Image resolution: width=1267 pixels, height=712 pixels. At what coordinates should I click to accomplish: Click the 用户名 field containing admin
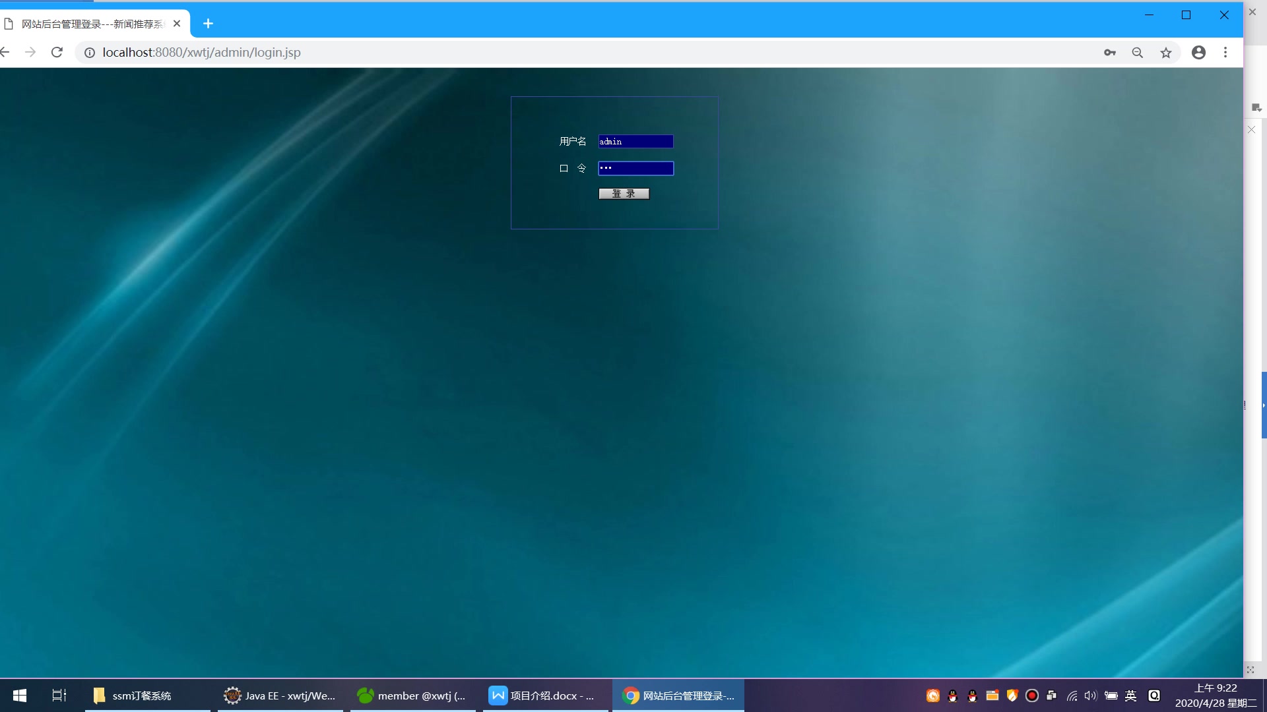tap(635, 141)
